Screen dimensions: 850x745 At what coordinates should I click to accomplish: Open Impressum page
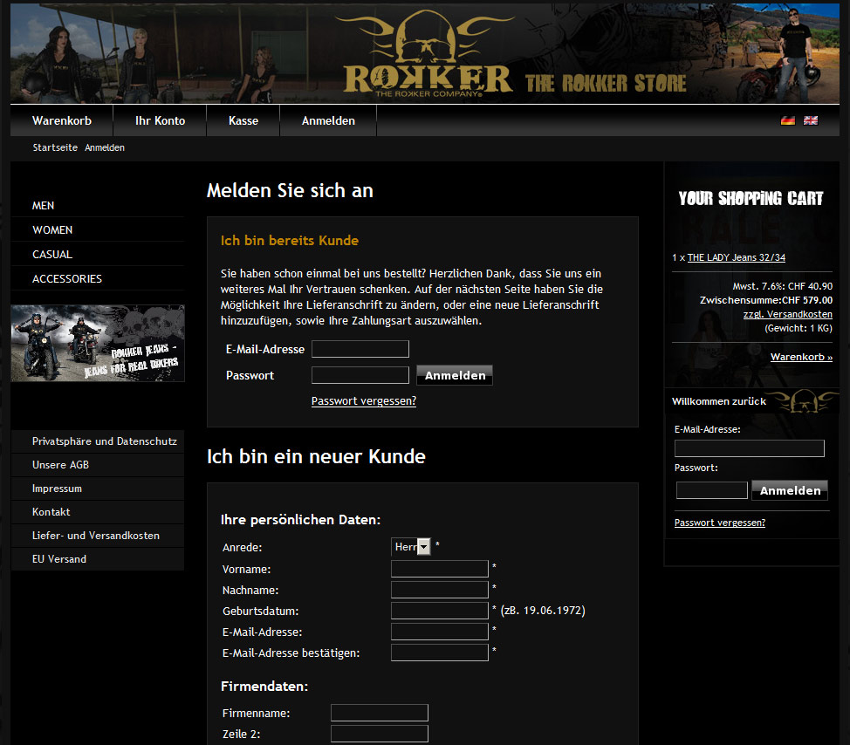98,489
